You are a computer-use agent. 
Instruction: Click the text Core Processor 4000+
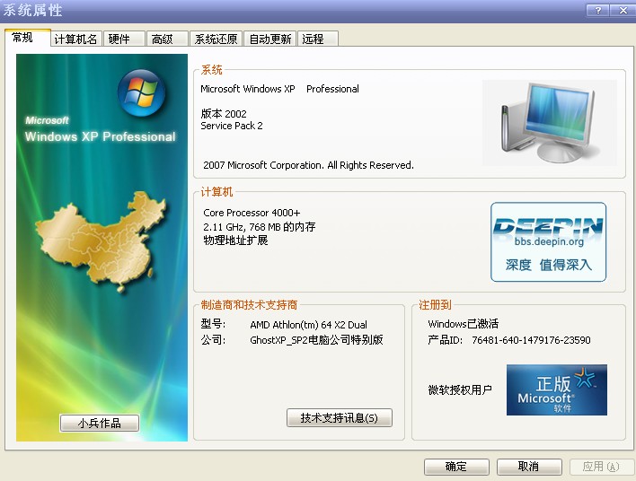click(x=252, y=213)
